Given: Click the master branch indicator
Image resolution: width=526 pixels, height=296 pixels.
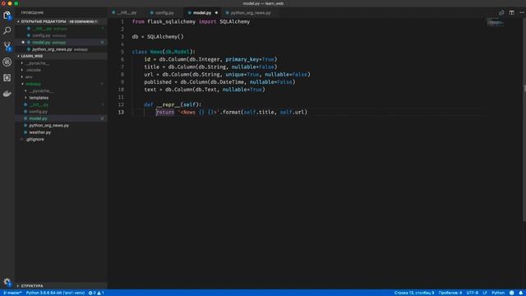Looking at the screenshot, I should (x=13, y=293).
